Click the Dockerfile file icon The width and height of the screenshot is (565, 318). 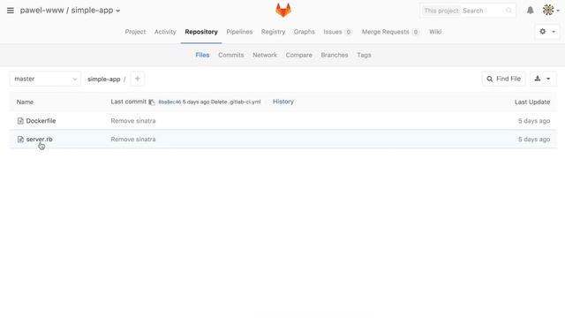point(20,121)
